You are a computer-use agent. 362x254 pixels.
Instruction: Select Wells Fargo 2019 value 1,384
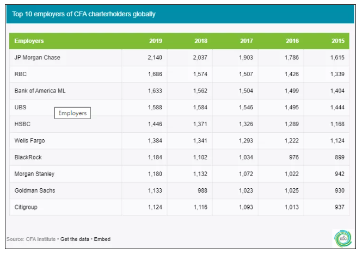(155, 140)
